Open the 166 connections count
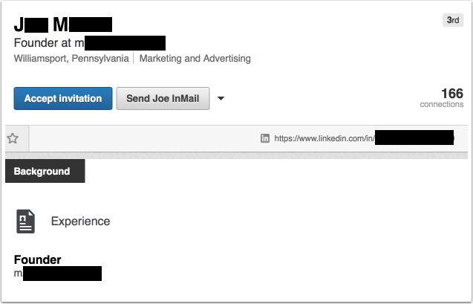Viewport: 473px width, 304px height. [x=451, y=93]
